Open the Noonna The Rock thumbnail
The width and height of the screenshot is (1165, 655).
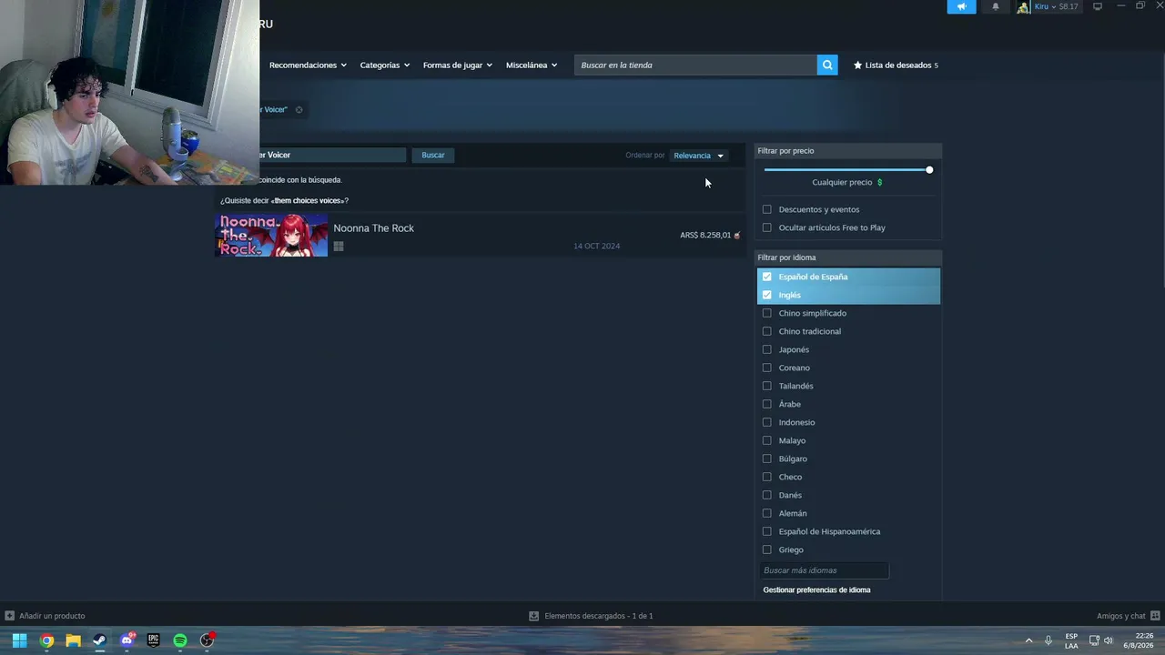point(271,236)
